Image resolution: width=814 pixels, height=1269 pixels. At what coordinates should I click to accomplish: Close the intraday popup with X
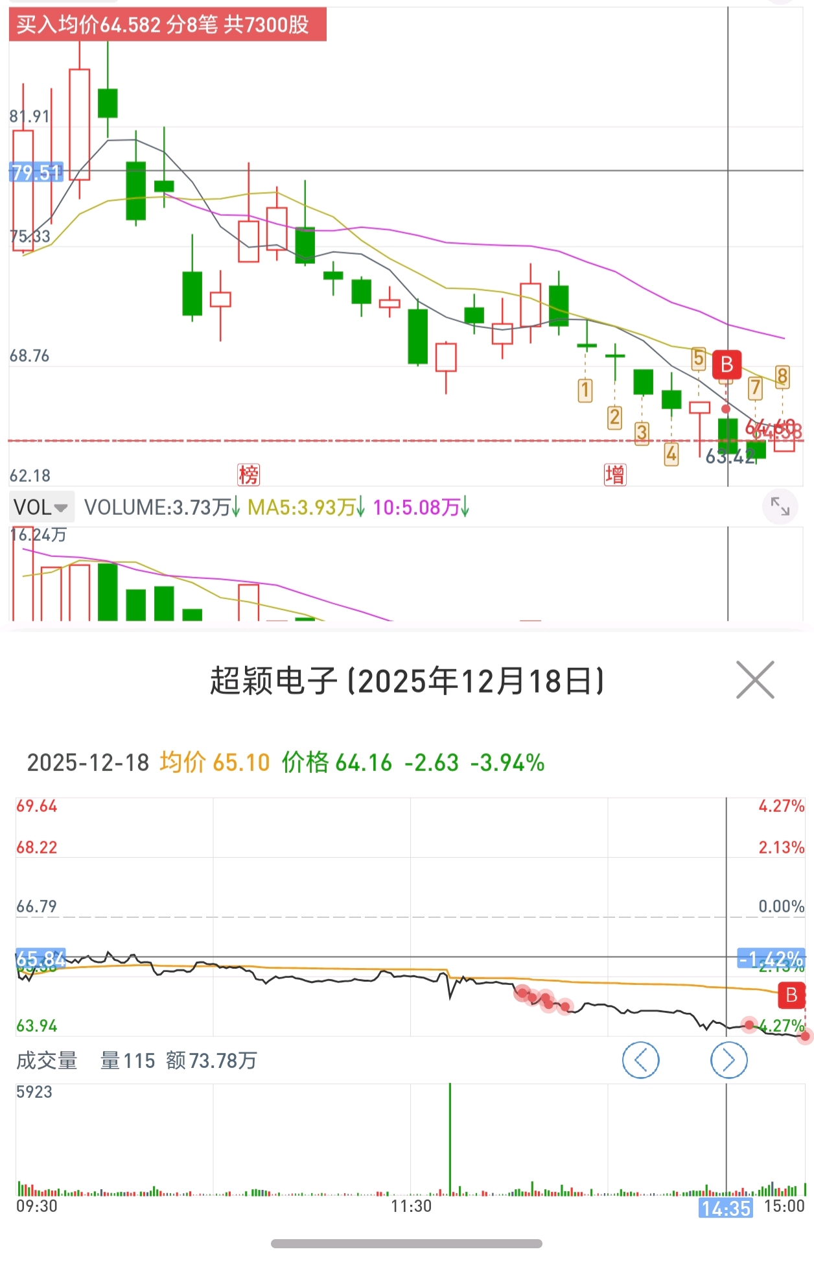(x=755, y=680)
